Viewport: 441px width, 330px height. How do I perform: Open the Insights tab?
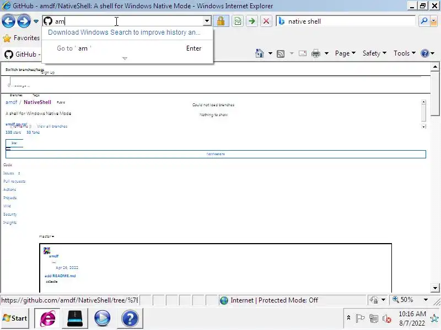10,223
